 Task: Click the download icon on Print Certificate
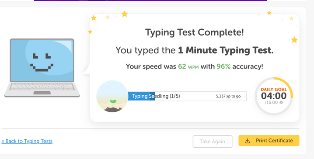pos(248,141)
